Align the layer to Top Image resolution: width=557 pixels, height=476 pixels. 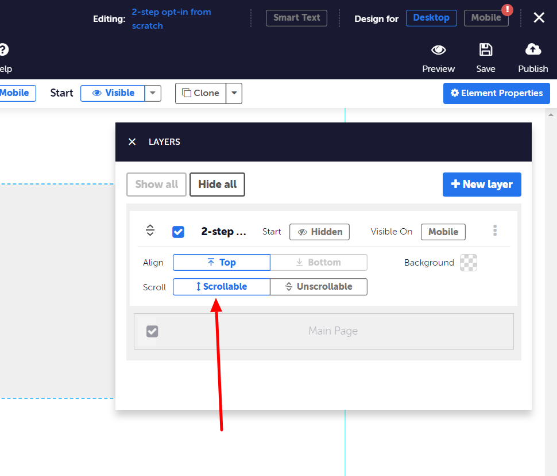click(222, 263)
